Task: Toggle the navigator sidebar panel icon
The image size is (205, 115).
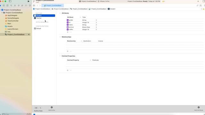Action: tap(10, 1)
